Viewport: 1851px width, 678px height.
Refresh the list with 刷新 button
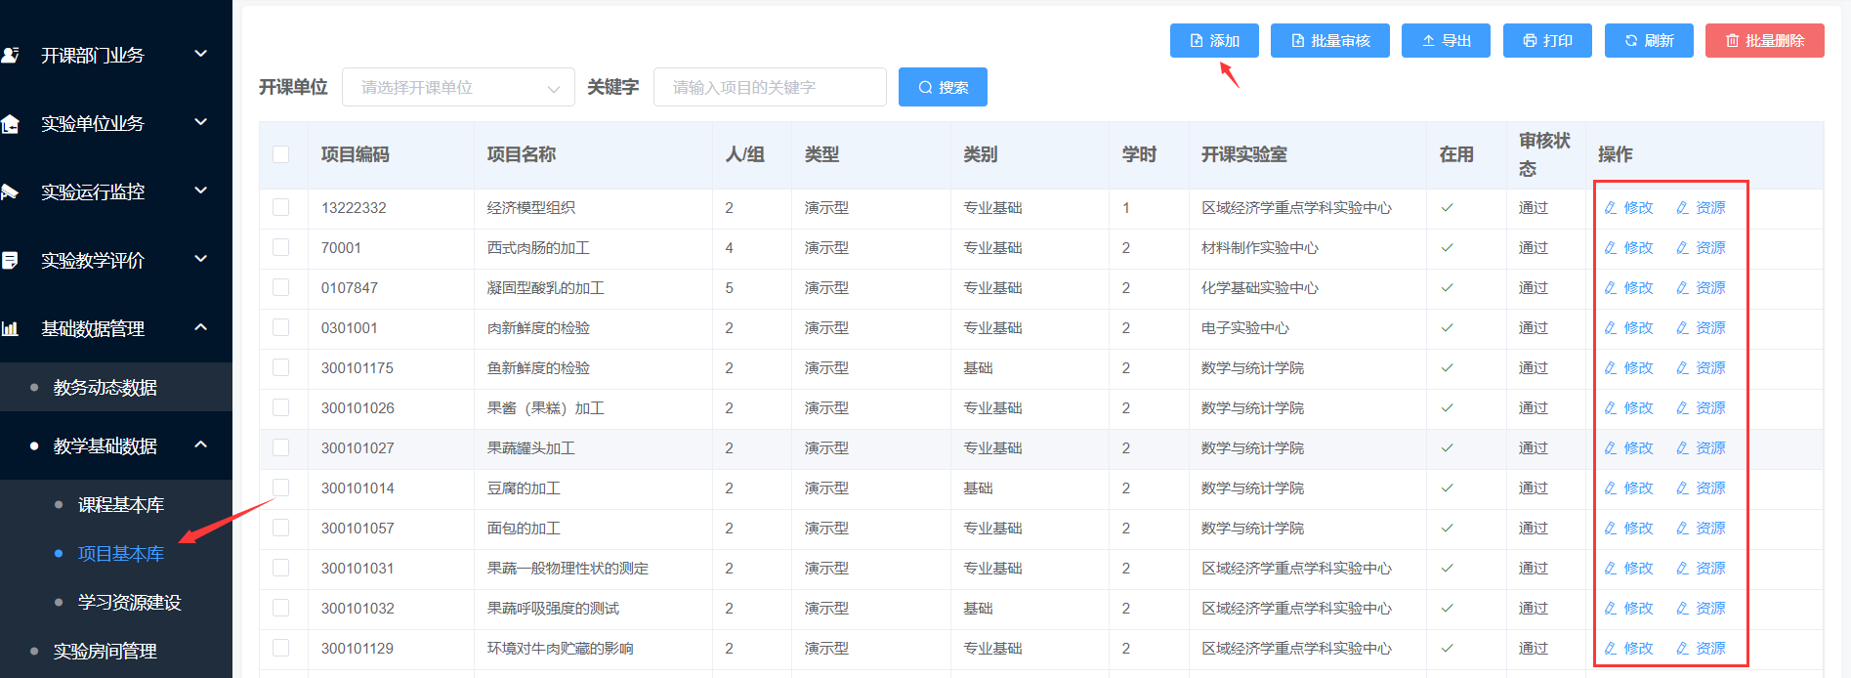1648,41
